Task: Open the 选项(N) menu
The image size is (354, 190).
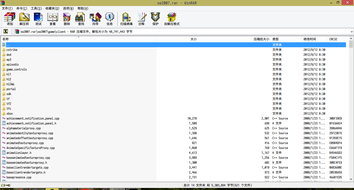Action: coord(68,9)
